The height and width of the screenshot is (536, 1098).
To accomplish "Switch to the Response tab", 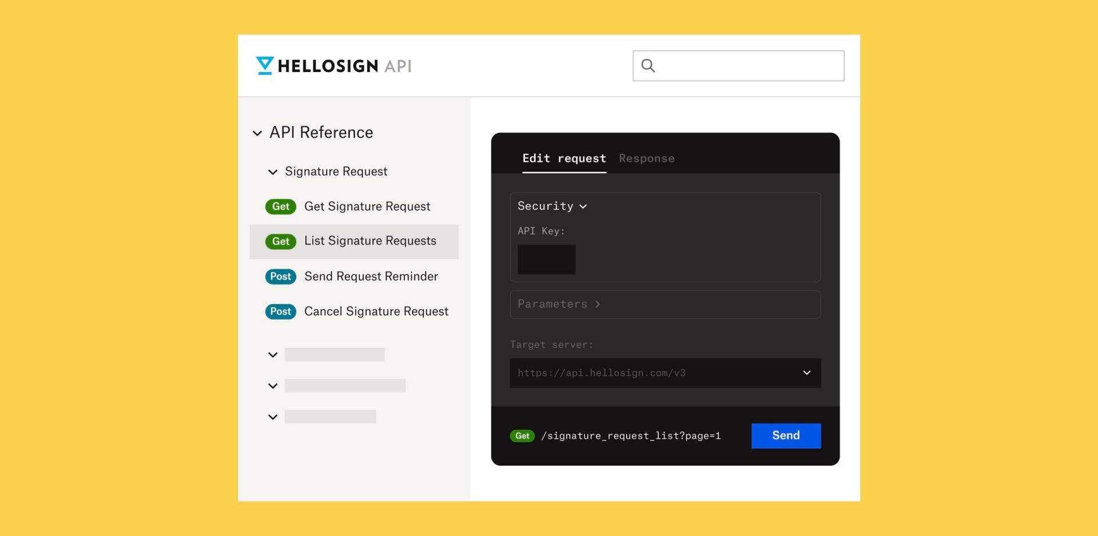I will click(646, 158).
